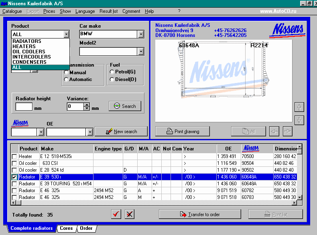This screenshot has height=235, width=317.
Task: Open the Prices menu
Action: pos(49,11)
